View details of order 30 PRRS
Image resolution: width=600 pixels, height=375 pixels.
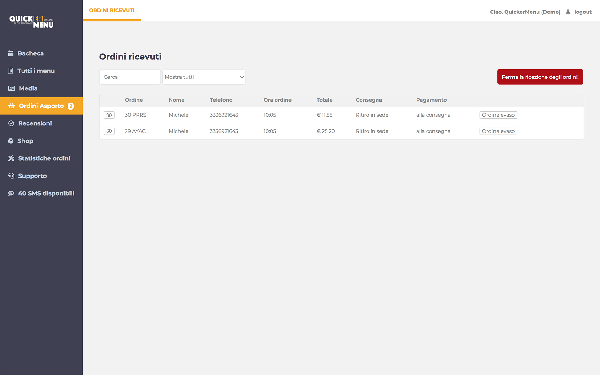(x=109, y=115)
